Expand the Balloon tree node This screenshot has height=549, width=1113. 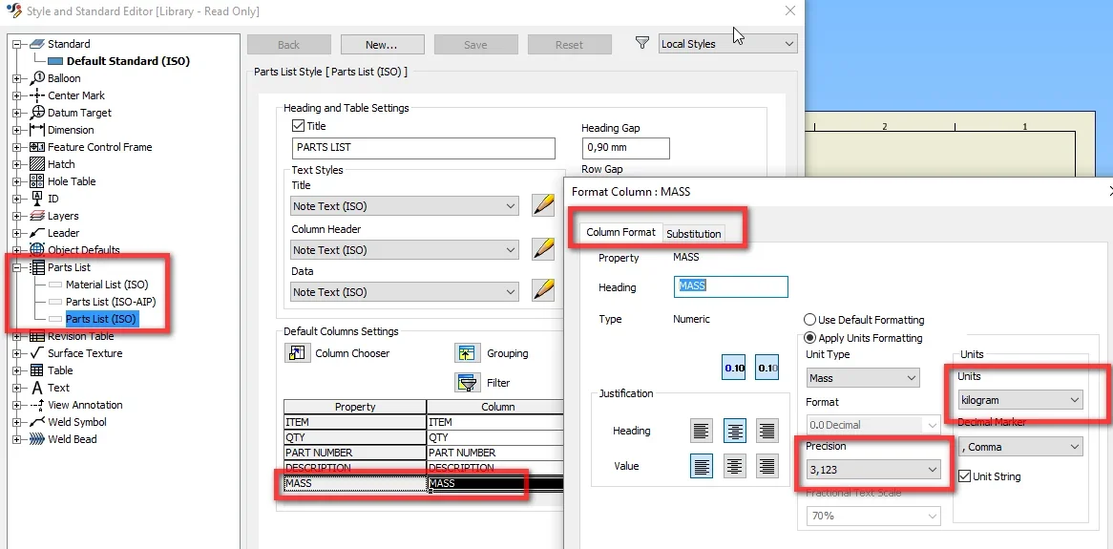(x=17, y=78)
